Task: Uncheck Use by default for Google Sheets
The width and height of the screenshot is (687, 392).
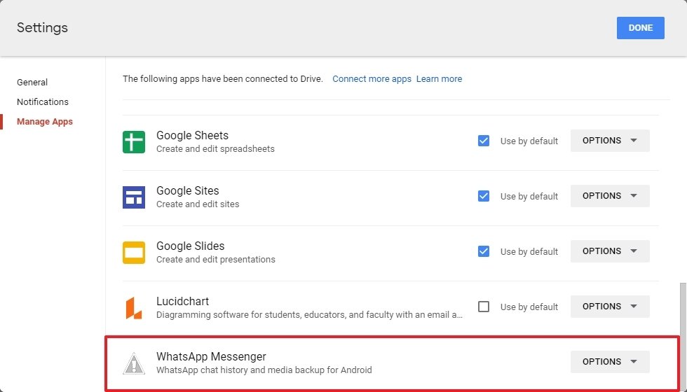Action: [484, 141]
